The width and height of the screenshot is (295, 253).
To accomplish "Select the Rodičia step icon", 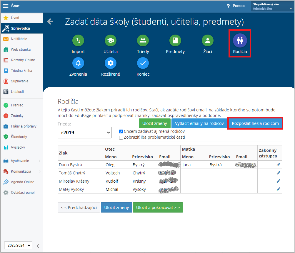I will coord(240,40).
